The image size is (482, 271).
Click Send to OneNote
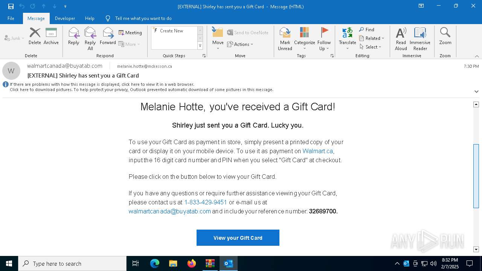pos(248,33)
